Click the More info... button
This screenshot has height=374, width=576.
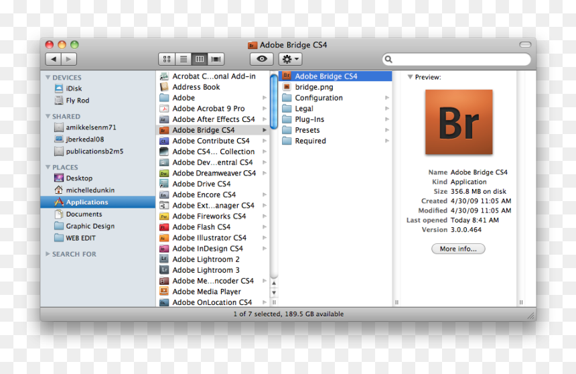(458, 249)
